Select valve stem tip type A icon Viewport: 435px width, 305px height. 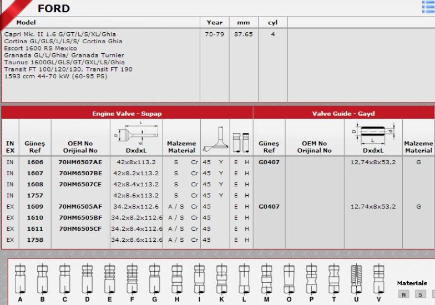click(20, 279)
